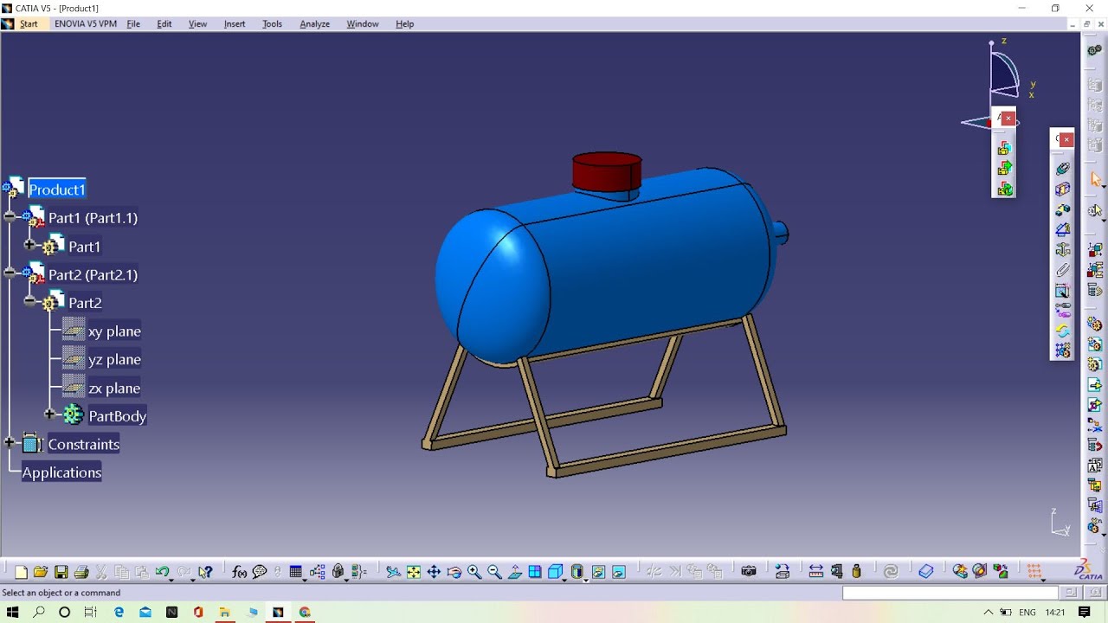Open the Windows notification center icon
Screen dimensions: 1108x623
click(1085, 612)
